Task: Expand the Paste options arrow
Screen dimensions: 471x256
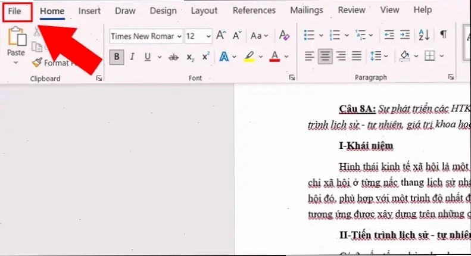Action: click(x=15, y=63)
